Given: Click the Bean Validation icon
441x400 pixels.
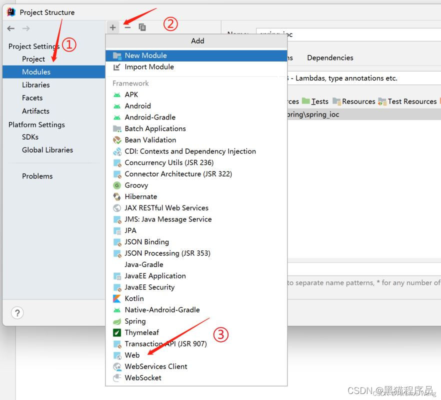Looking at the screenshot, I should click(x=117, y=140).
